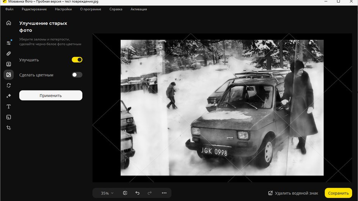The width and height of the screenshot is (358, 201).
Task: Click the before/after compare icon
Action: tap(125, 193)
